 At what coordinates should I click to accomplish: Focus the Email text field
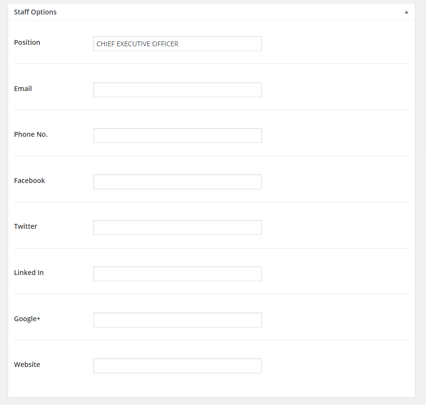point(177,90)
